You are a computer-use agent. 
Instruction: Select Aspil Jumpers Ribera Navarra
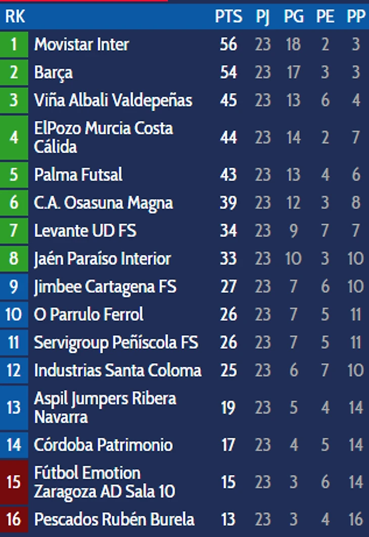pos(105,408)
